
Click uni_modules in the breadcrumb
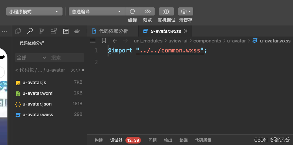[x=148, y=41]
